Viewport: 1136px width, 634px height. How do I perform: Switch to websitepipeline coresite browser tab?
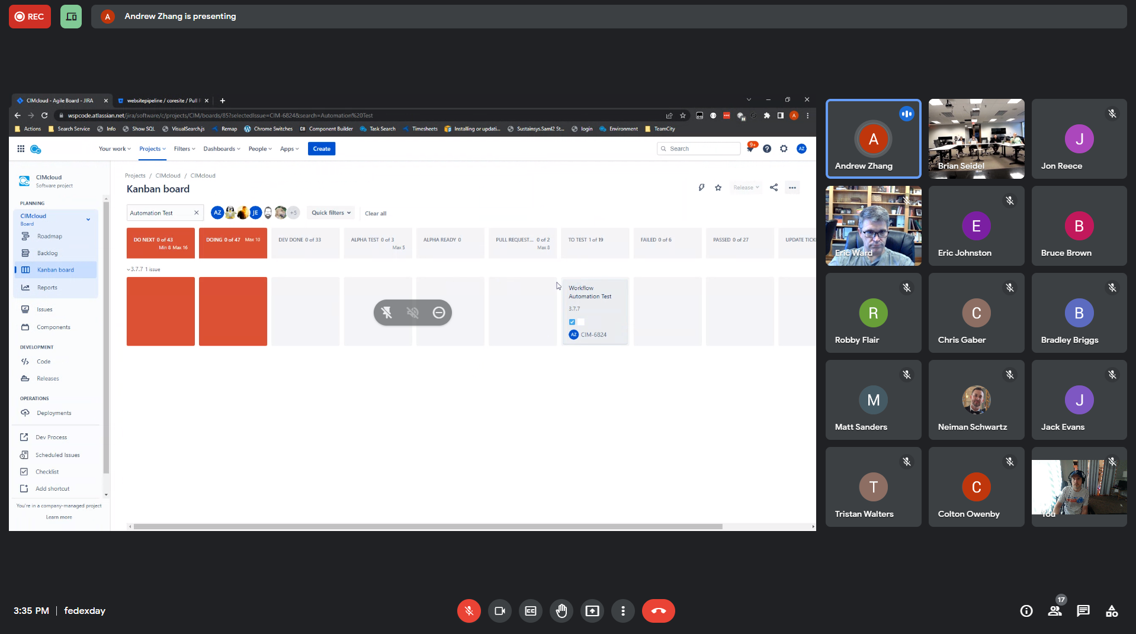pos(162,101)
